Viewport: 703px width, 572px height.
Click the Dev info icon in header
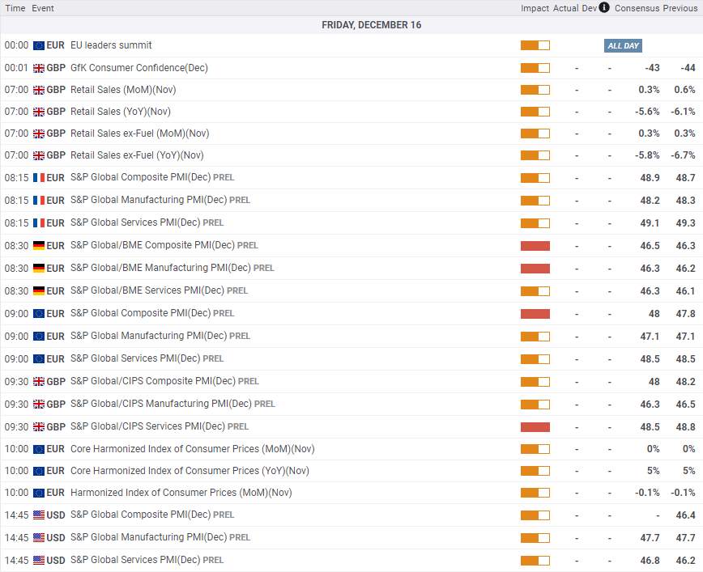(x=604, y=7)
